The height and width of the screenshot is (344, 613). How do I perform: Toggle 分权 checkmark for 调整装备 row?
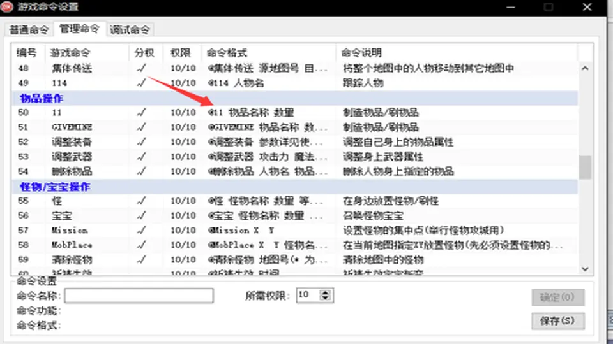[142, 142]
